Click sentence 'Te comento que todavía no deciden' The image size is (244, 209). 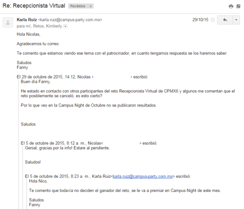pos(125,190)
